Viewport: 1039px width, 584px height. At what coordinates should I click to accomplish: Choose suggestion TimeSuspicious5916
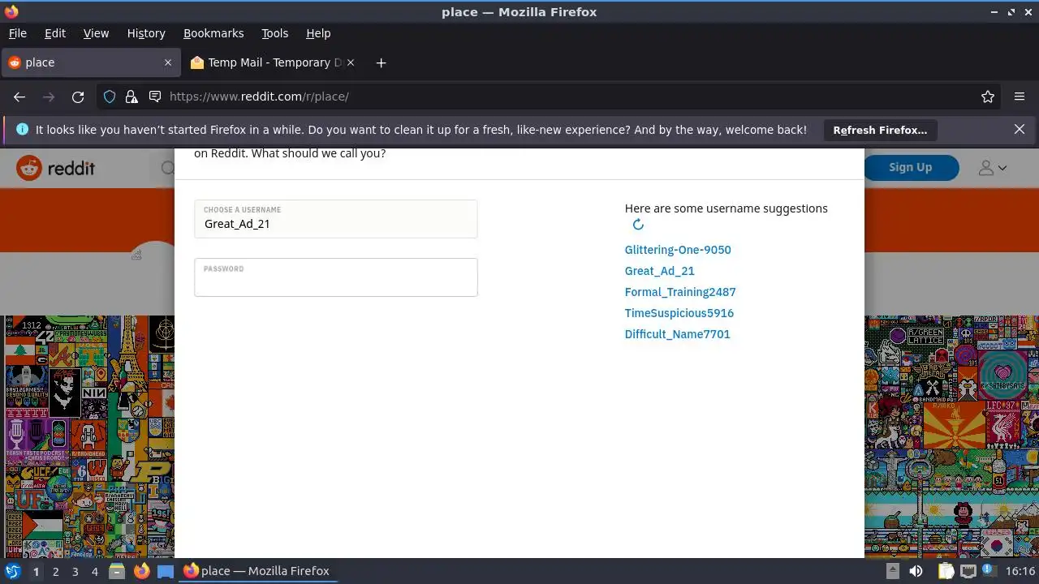coord(679,313)
